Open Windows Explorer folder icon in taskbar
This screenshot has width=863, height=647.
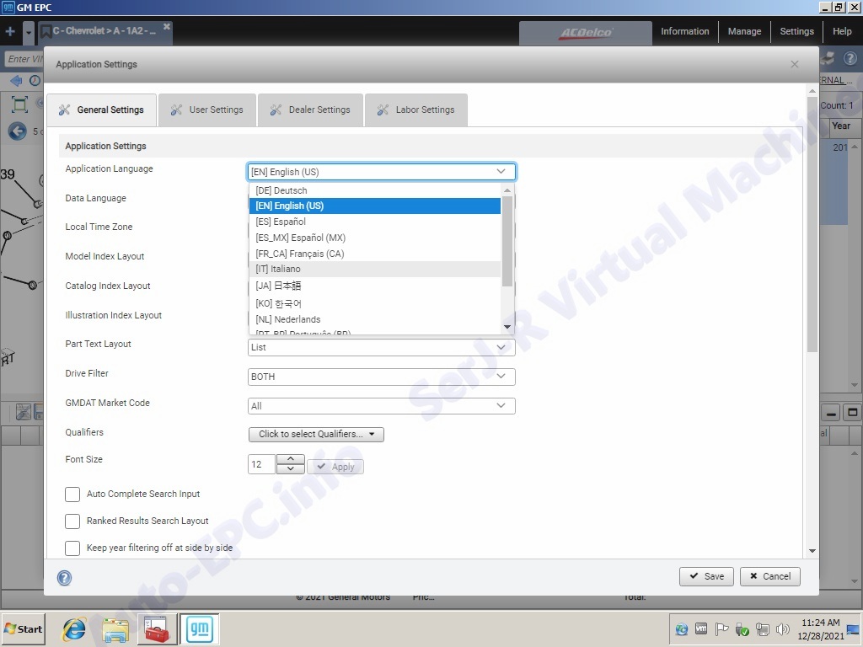[115, 629]
